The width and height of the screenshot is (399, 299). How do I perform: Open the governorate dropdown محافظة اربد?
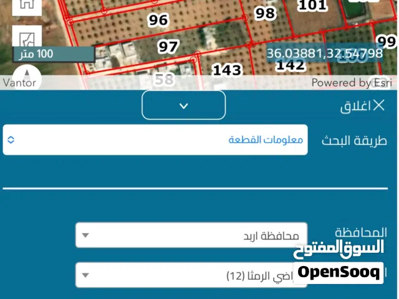click(191, 235)
